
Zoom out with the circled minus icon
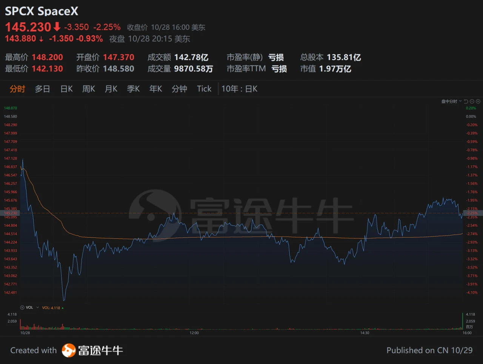[x=472, y=101]
